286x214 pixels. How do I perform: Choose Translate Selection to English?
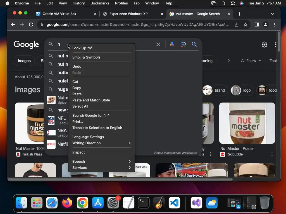pos(101,128)
